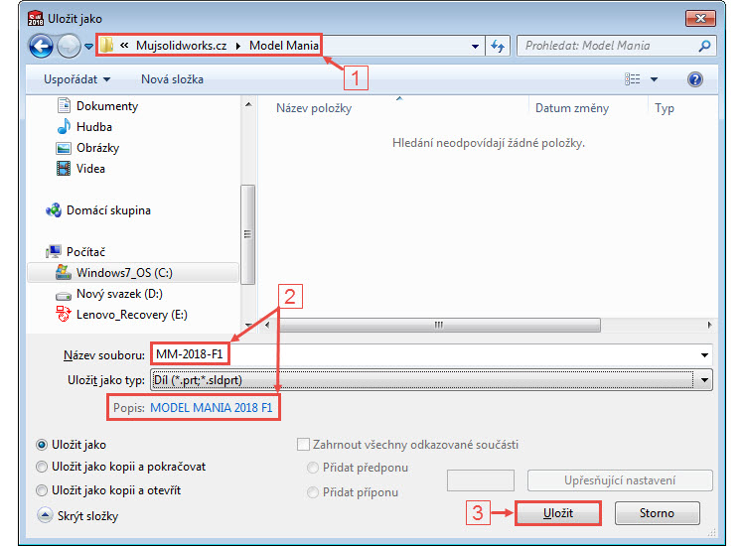Select Model Mania in the address path
This screenshot has width=745, height=546.
tap(284, 46)
